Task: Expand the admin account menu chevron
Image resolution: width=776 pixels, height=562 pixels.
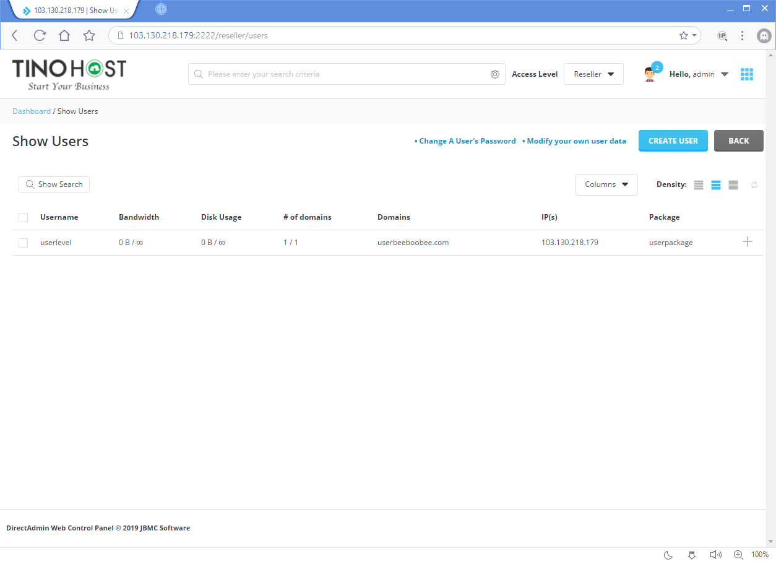Action: 724,74
